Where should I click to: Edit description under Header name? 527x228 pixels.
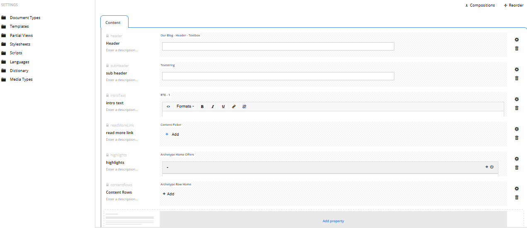point(122,50)
